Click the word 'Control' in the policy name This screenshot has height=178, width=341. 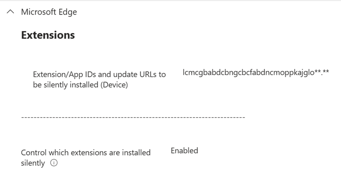33,152
